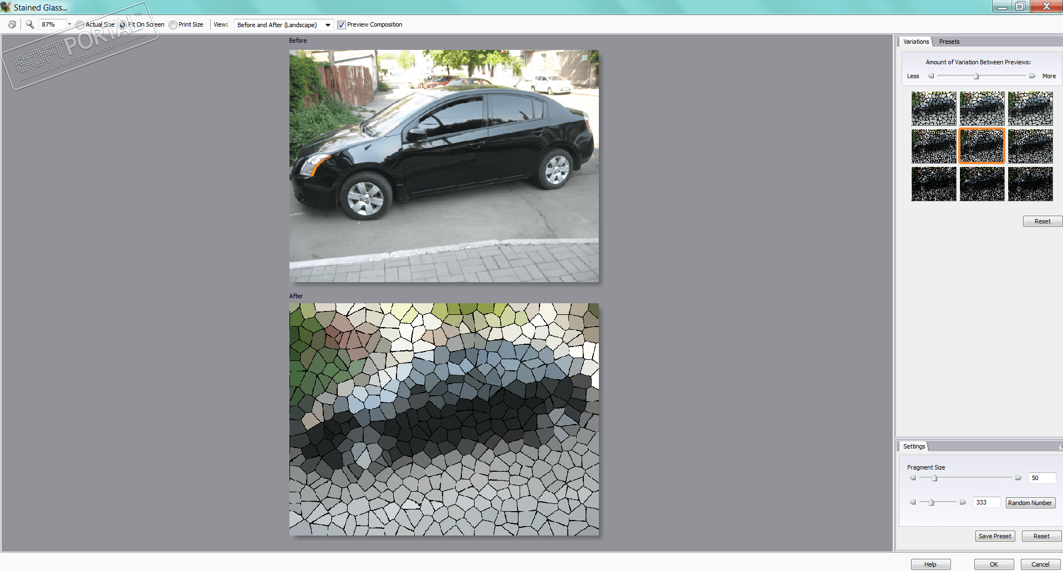Click the Fragment Size decrease arrow
The width and height of the screenshot is (1063, 571).
pos(913,478)
